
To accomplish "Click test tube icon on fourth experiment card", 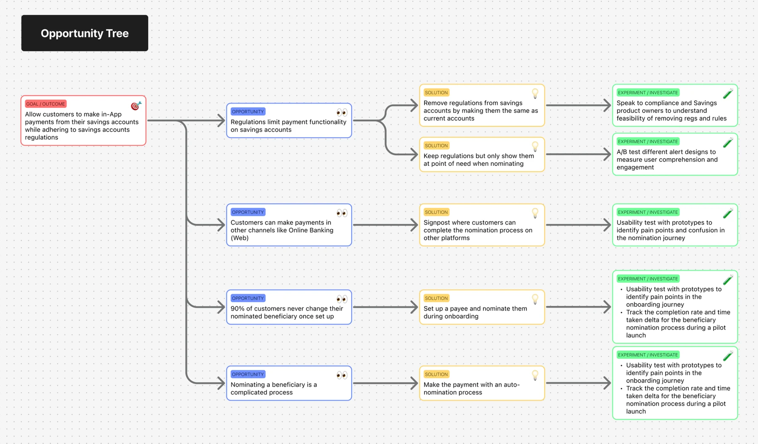I will coord(728,279).
